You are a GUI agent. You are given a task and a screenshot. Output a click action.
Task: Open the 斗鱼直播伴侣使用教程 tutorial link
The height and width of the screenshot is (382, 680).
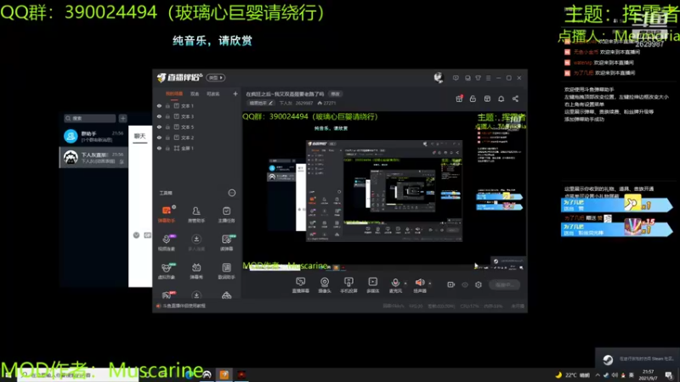(x=184, y=306)
